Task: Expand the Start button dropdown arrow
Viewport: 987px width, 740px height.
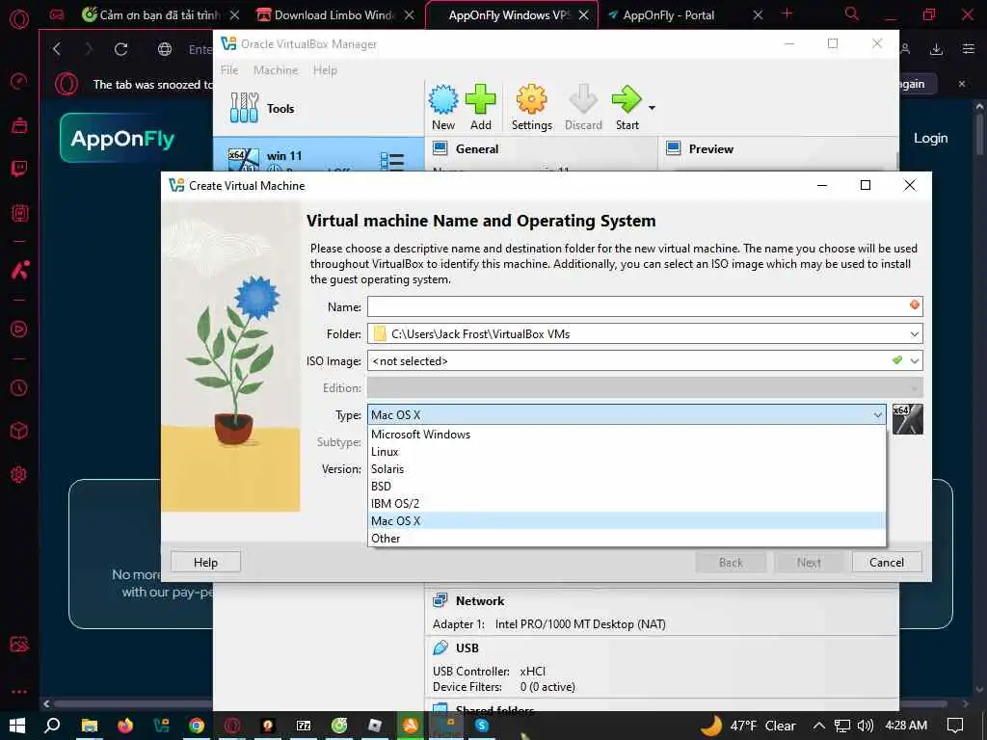Action: [653, 108]
